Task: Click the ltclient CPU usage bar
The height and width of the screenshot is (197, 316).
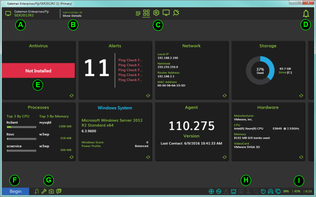Action: tap(21, 127)
